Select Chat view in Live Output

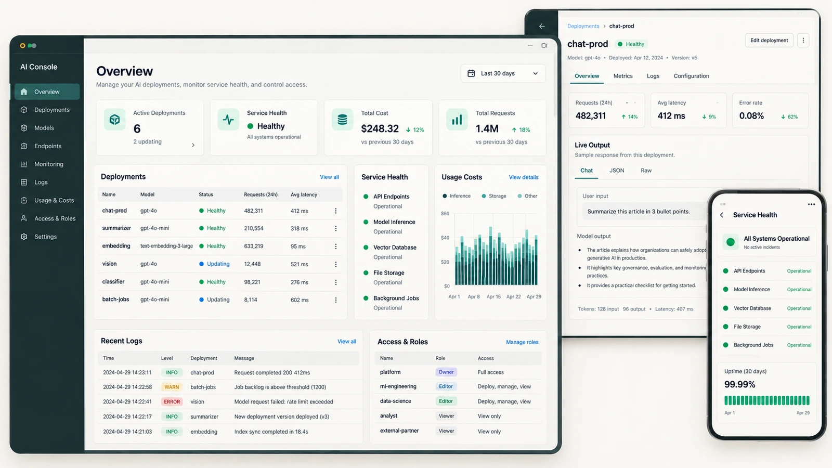point(587,171)
